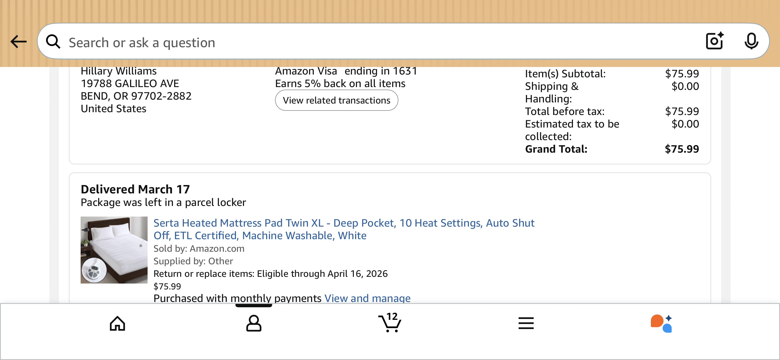The height and width of the screenshot is (360, 780).
Task: Activate voice search microphone
Action: (751, 41)
